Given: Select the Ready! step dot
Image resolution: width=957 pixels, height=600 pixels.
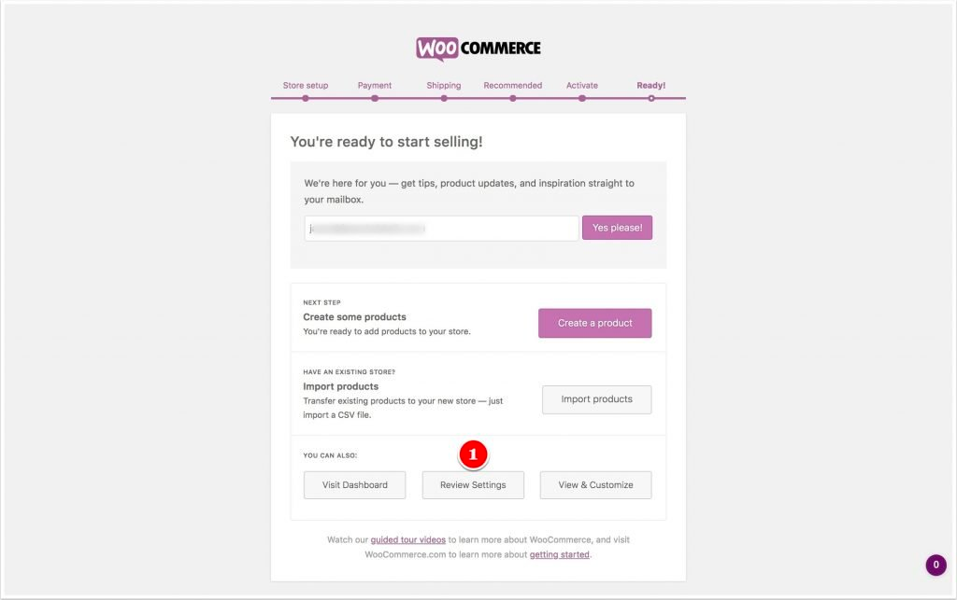Looking at the screenshot, I should tap(650, 96).
